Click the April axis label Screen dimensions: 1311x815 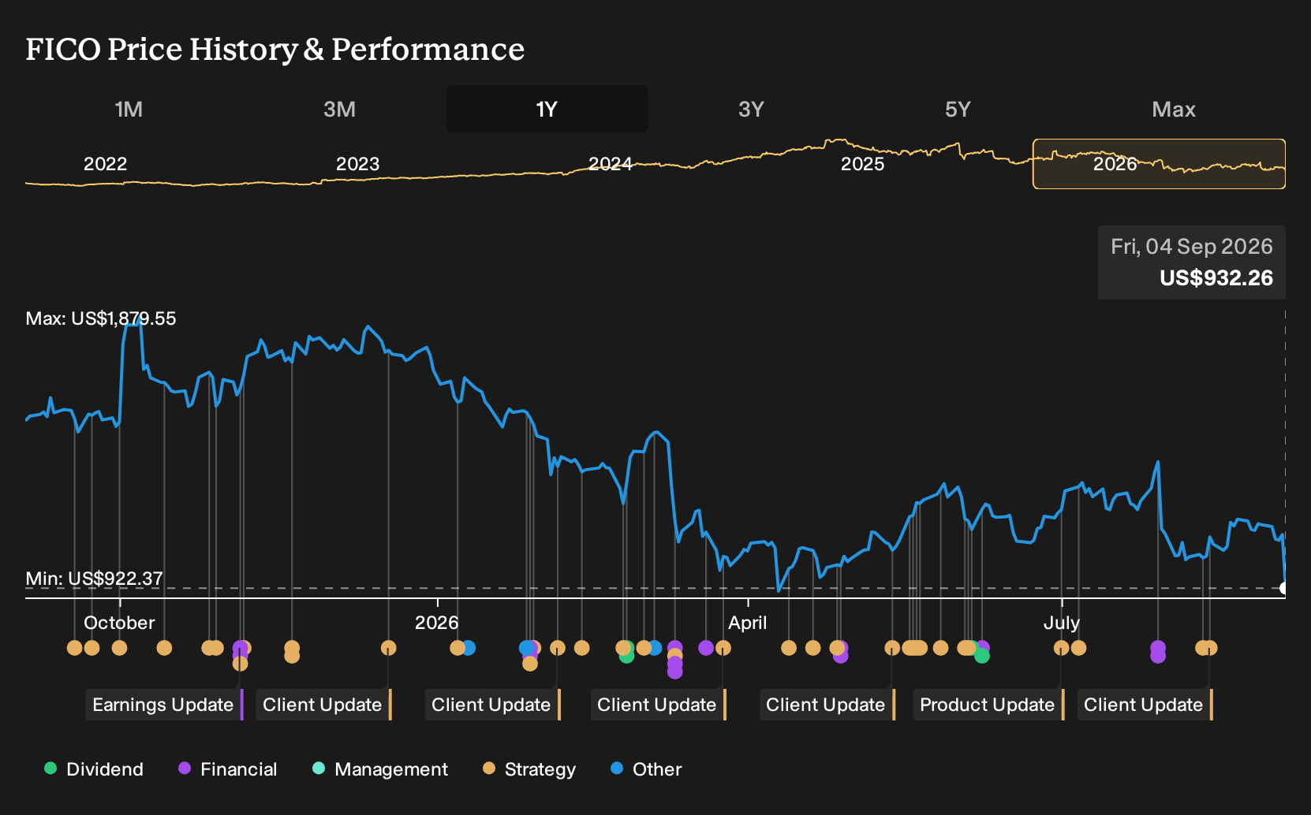pyautogui.click(x=747, y=623)
